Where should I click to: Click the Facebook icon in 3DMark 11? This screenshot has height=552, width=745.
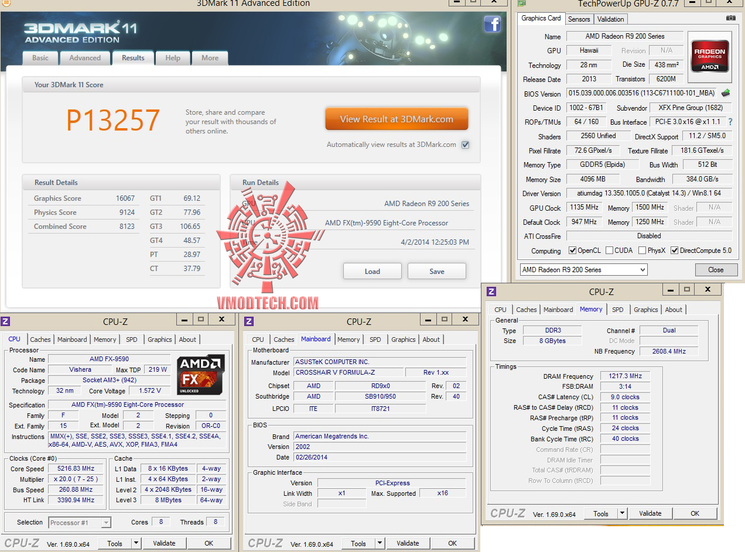[x=492, y=24]
